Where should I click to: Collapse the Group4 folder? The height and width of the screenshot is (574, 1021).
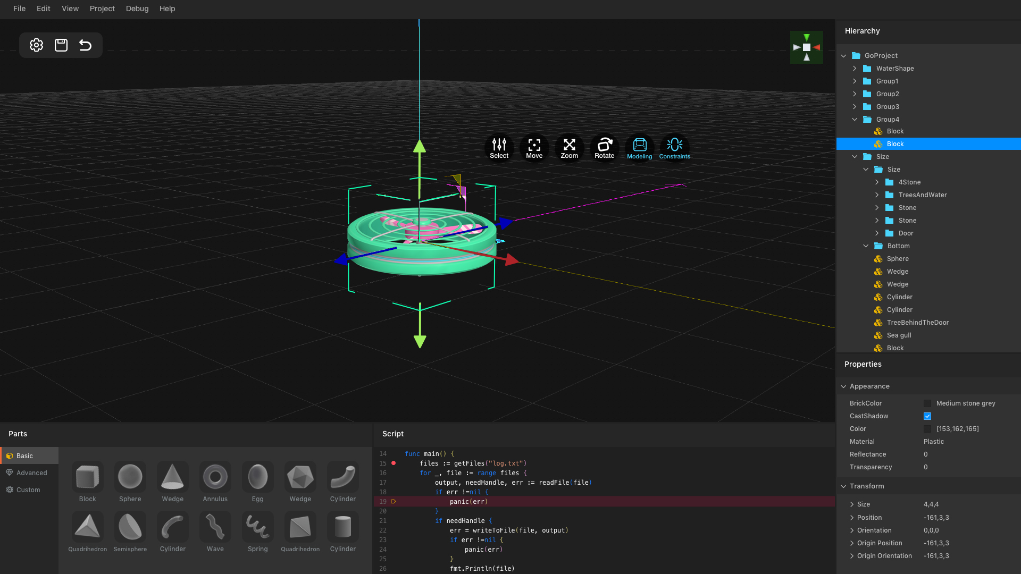855,120
